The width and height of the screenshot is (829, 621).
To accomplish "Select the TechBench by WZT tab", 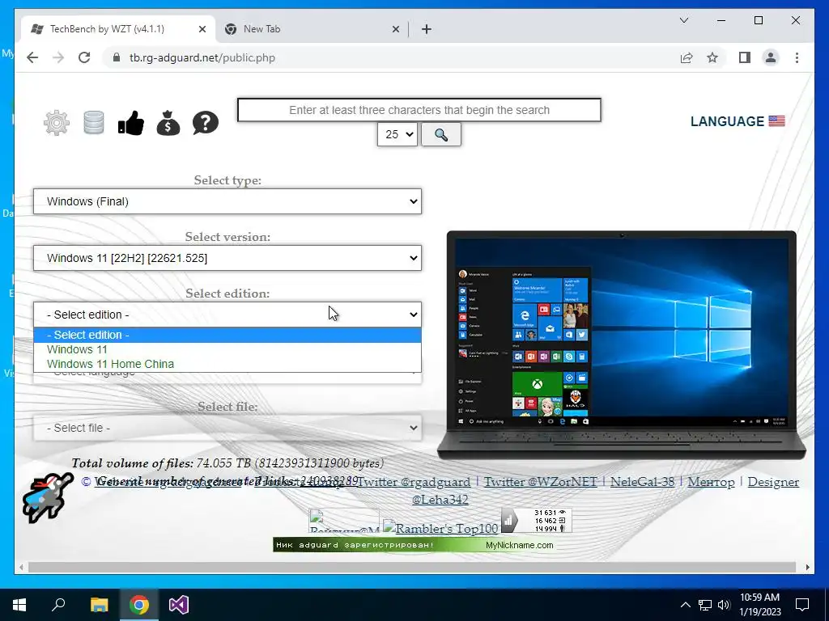I will coord(119,29).
